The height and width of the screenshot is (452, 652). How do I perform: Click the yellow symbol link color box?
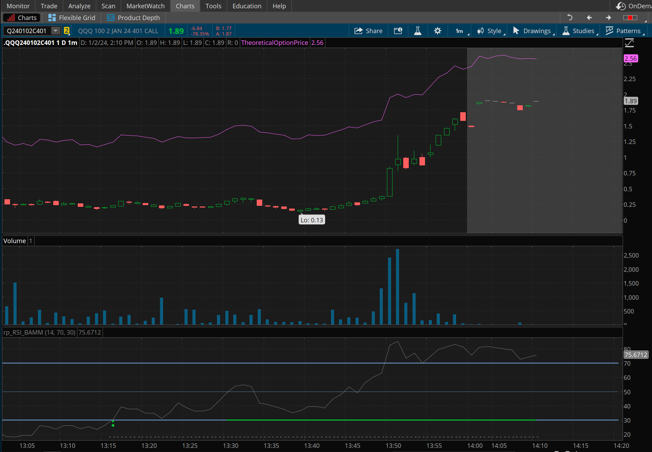point(67,31)
